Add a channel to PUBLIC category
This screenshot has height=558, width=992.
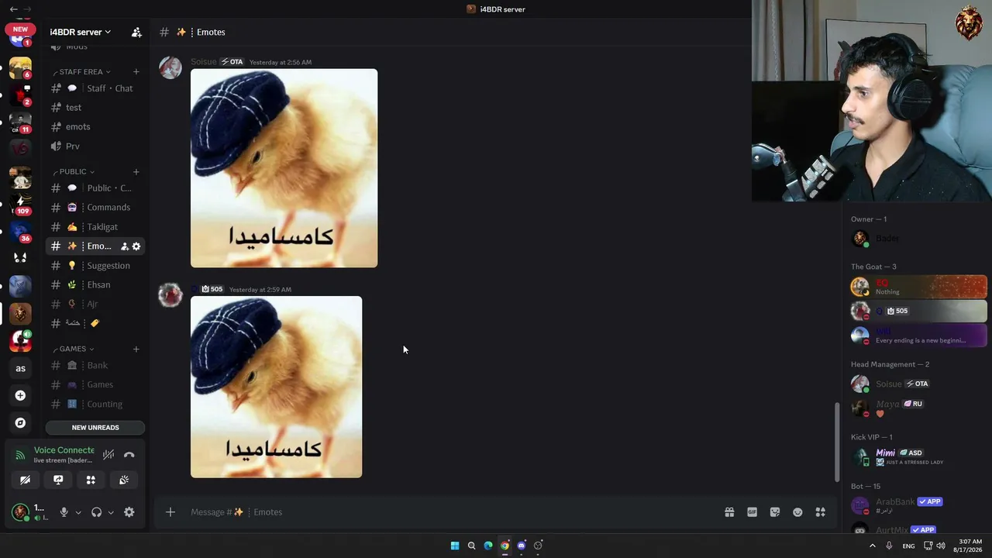(136, 172)
